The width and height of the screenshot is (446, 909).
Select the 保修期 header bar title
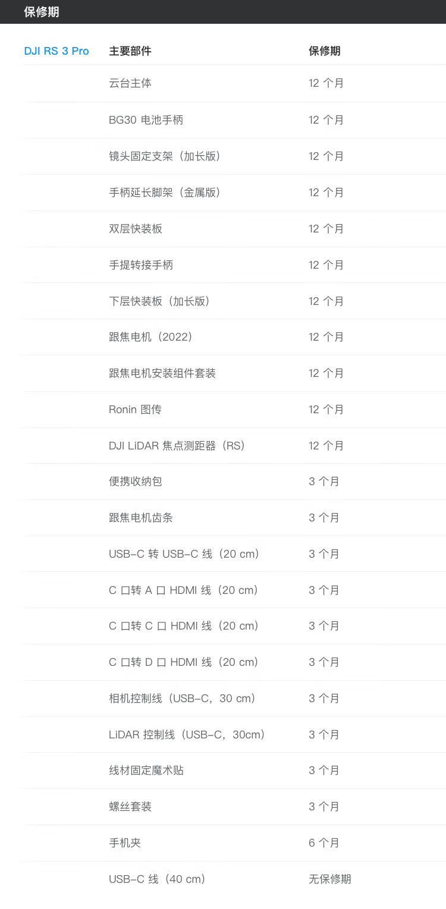click(42, 12)
